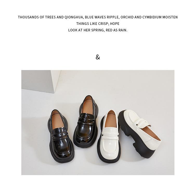Click the headline starting with THOUSANDS OF TREES

(98, 17)
